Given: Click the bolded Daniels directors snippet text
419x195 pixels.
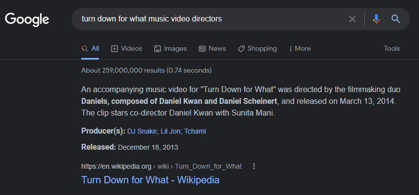Looking at the screenshot, I should click(179, 101).
